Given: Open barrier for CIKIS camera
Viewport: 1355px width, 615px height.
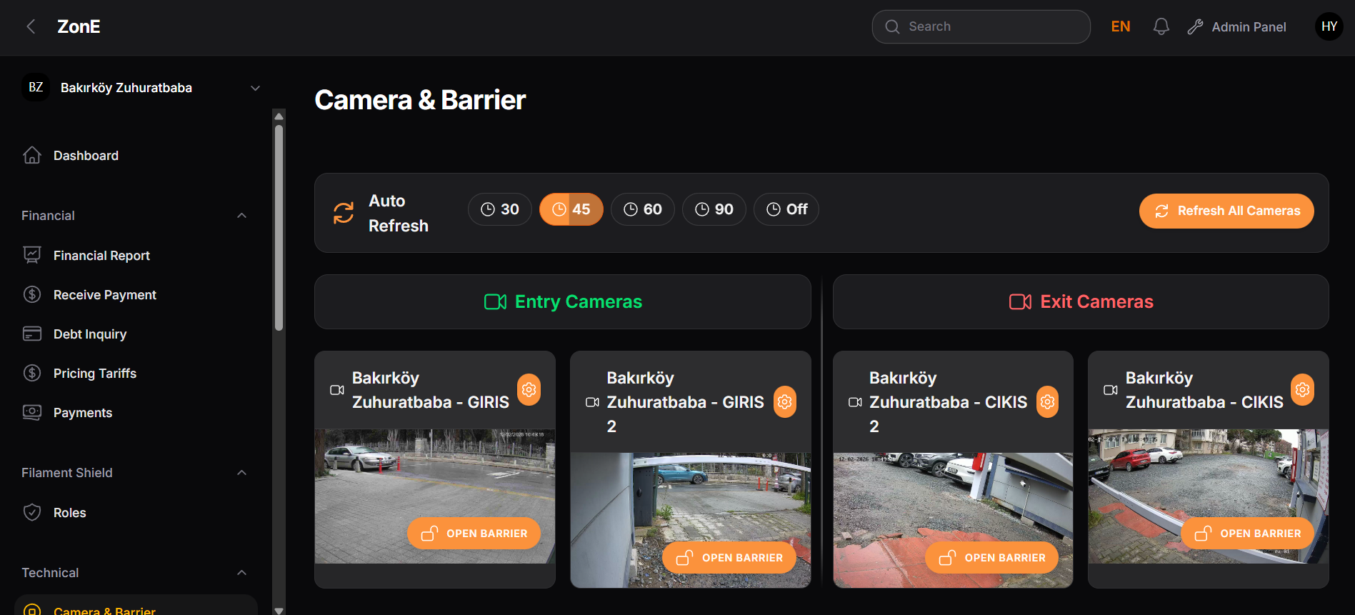Looking at the screenshot, I should click(1247, 534).
